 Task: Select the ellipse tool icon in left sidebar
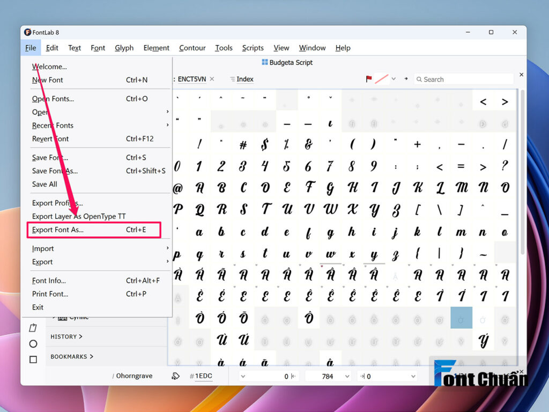click(x=33, y=344)
